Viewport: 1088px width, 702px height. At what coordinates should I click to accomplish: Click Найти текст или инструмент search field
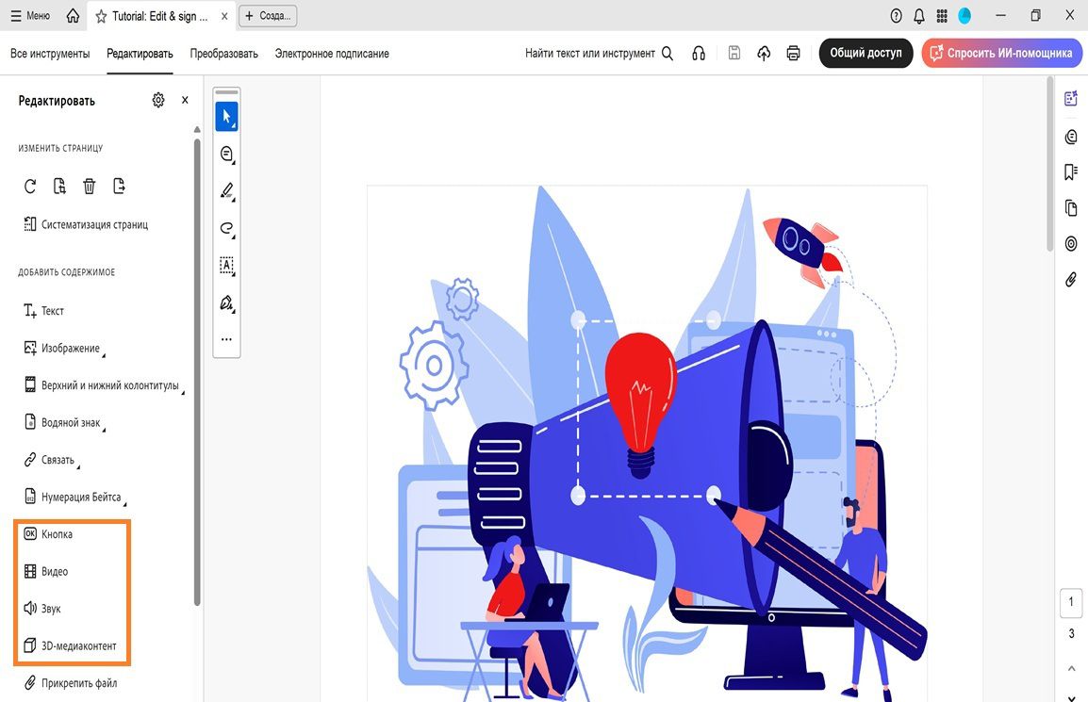coord(599,53)
